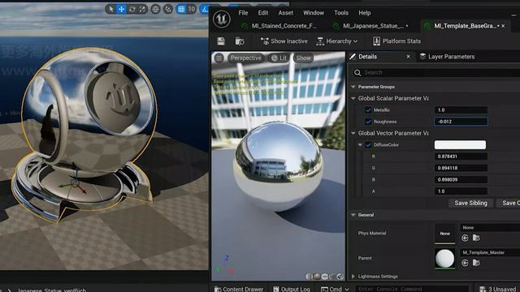
Task: Toggle Show Inactive parameters
Action: click(284, 41)
